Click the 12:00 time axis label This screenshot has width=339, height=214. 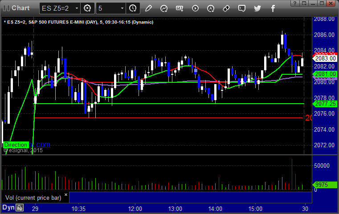point(135,209)
